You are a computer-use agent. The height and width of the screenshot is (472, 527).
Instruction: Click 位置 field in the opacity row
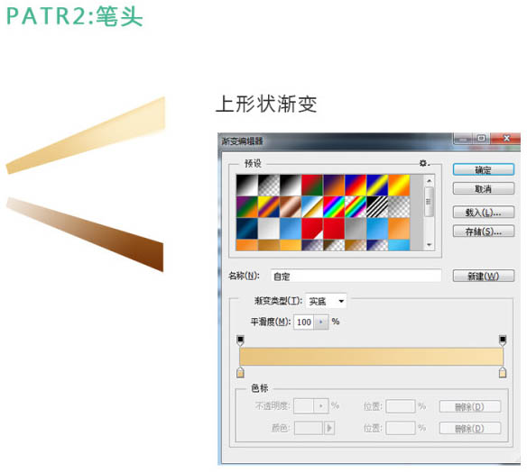tap(401, 406)
